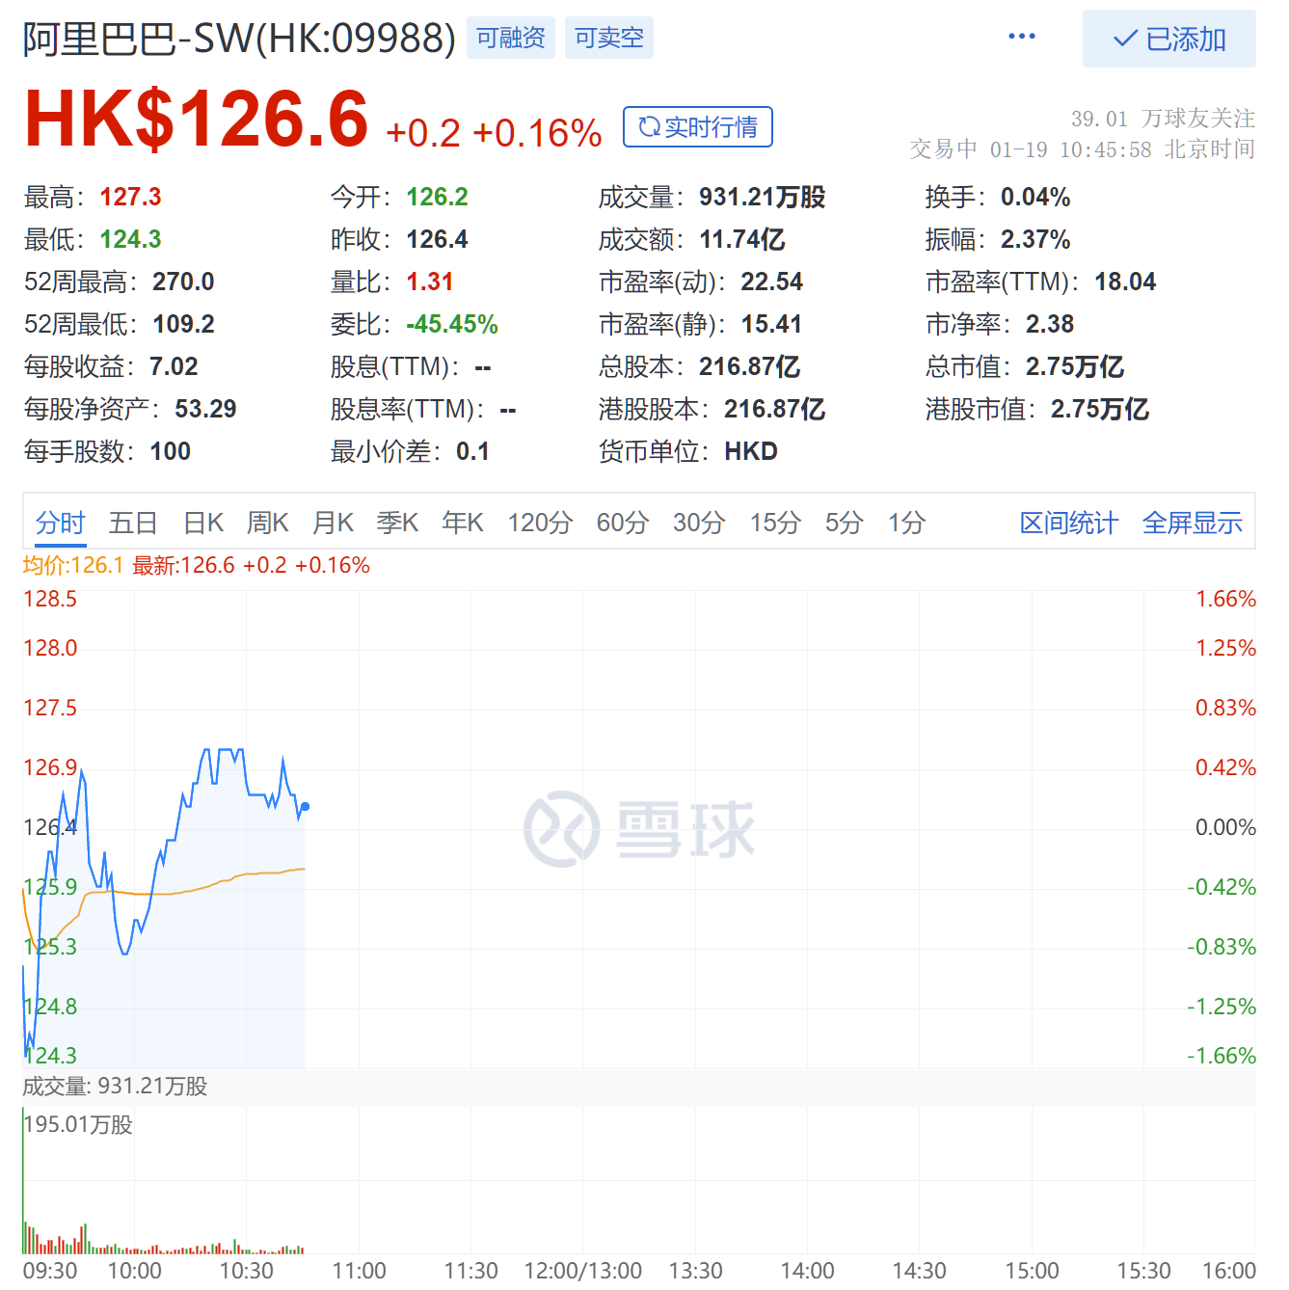The image size is (1289, 1290).
Task: Click the 52周最高 value 270.0
Action: click(183, 282)
